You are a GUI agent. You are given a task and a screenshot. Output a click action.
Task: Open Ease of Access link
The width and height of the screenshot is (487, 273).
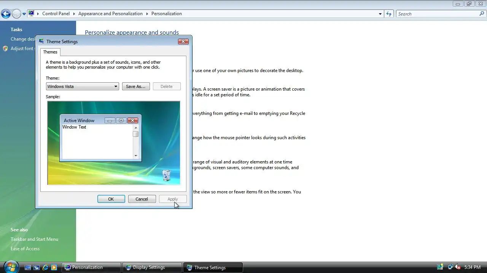pos(25,249)
